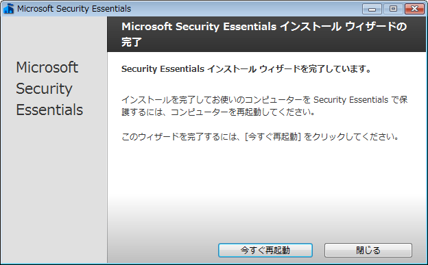Click the Security Essentials icon in title bar

point(9,9)
